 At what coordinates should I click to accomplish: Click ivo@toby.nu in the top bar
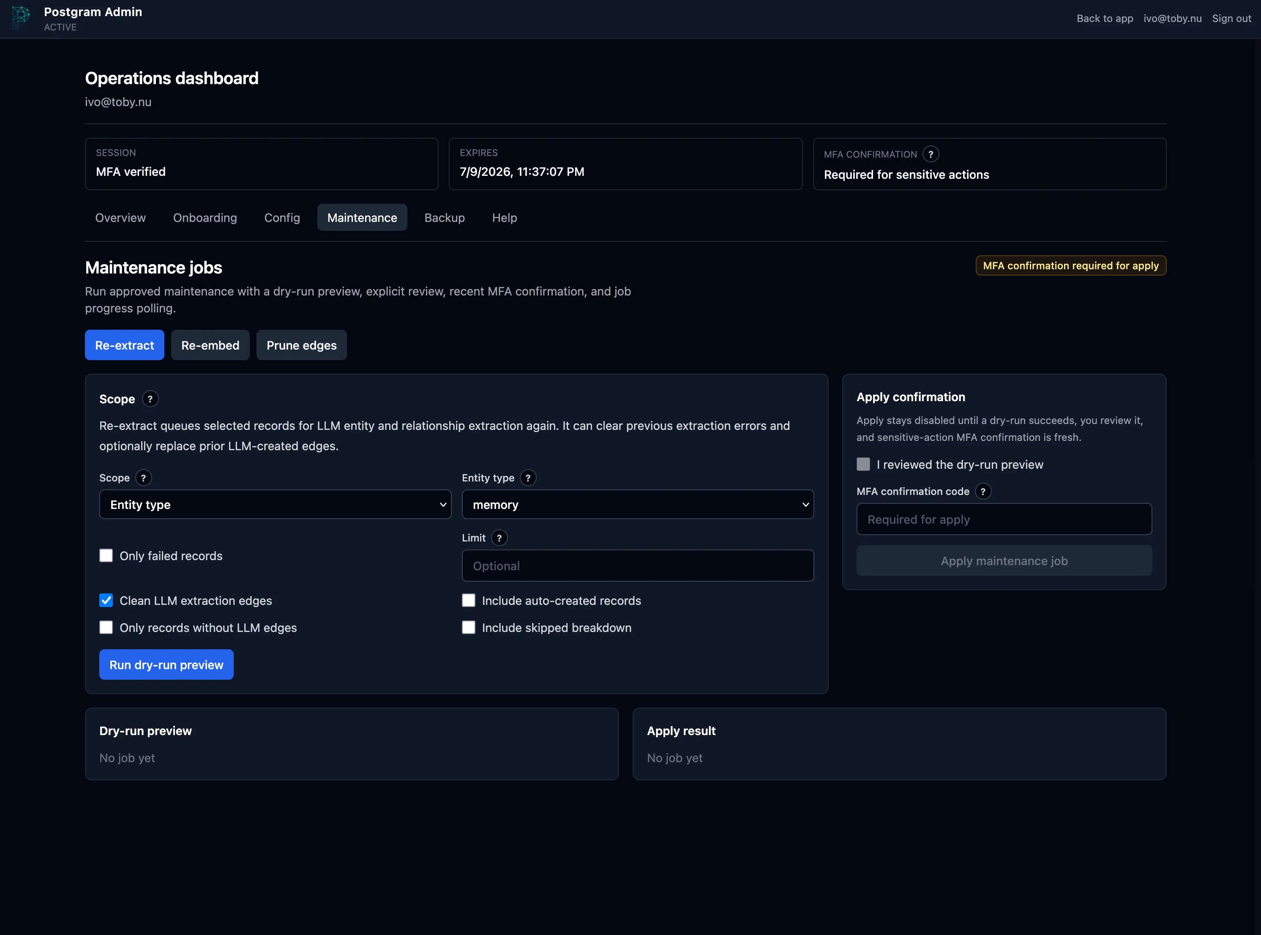tap(1172, 19)
